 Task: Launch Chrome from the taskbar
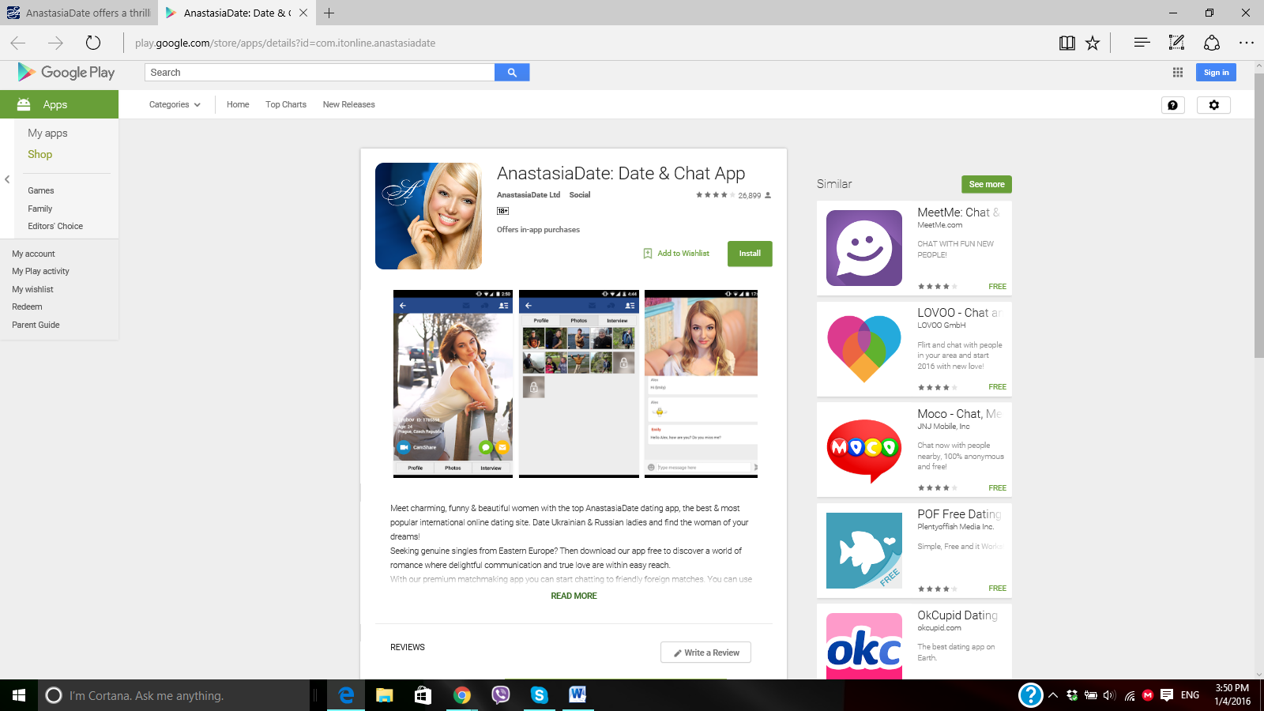click(462, 695)
